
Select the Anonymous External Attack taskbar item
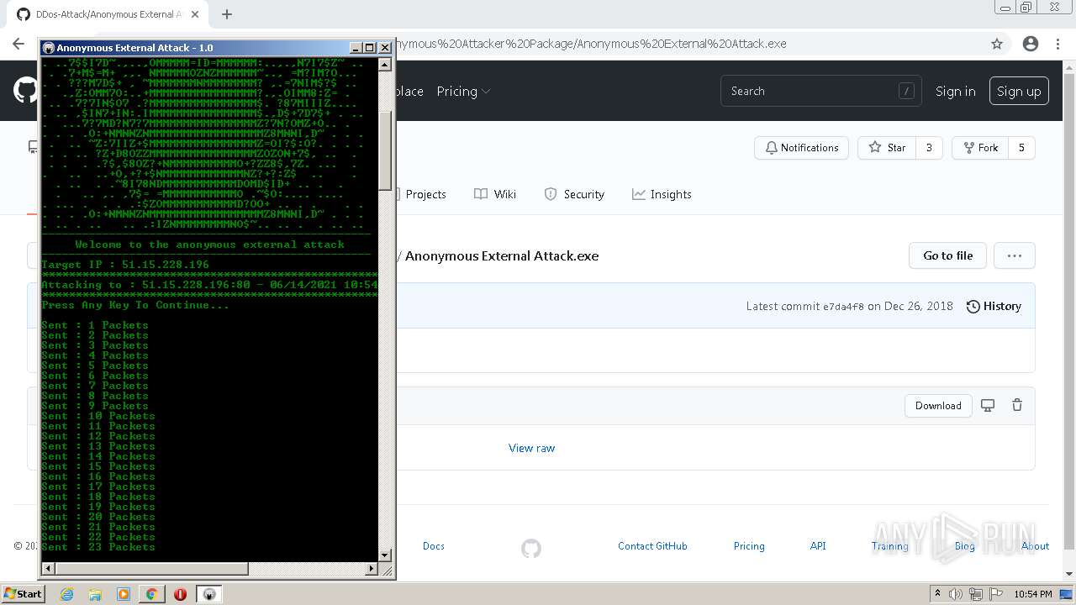[x=209, y=594]
